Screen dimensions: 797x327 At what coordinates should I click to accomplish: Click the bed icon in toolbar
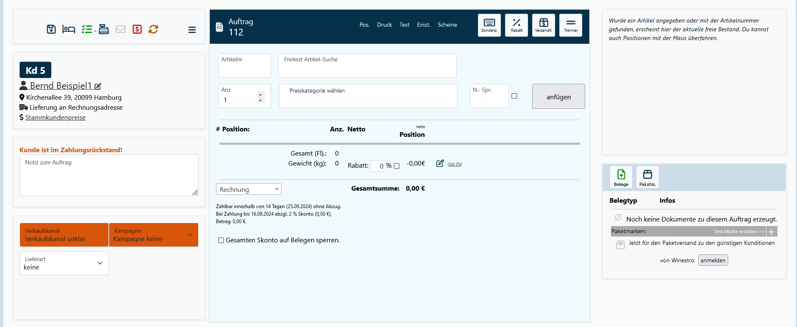(69, 29)
